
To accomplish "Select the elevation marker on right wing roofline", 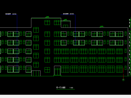I will (x=102, y=26).
